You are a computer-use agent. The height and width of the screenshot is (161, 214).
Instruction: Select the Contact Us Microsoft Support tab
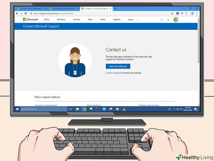point(96,9)
